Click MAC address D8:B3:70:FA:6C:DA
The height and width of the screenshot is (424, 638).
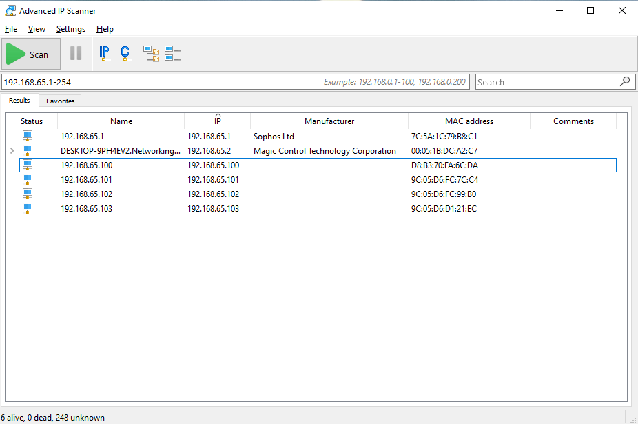pyautogui.click(x=444, y=165)
